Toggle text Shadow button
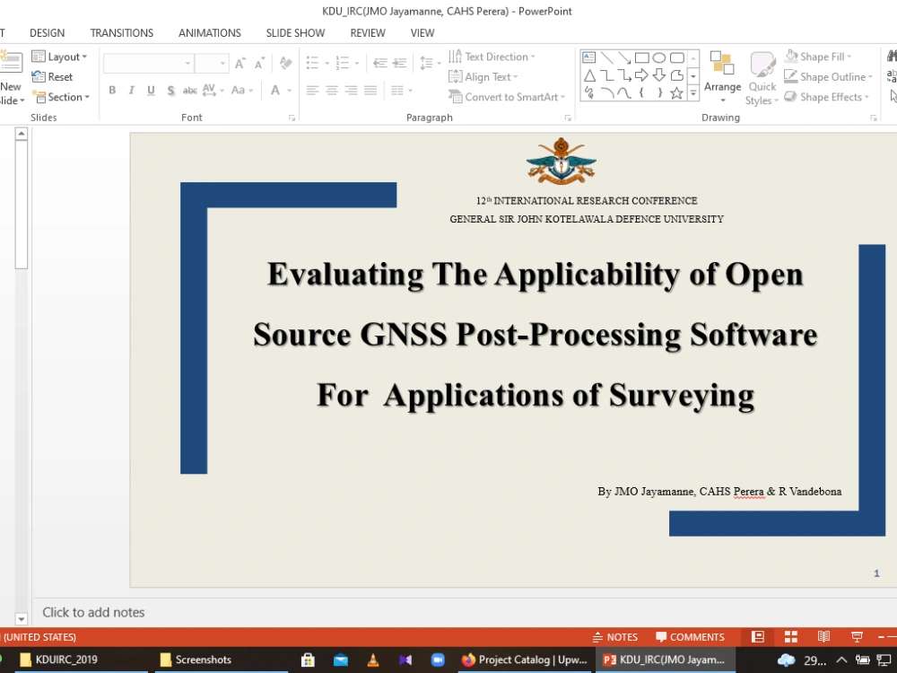This screenshot has height=673, width=897. click(x=170, y=91)
